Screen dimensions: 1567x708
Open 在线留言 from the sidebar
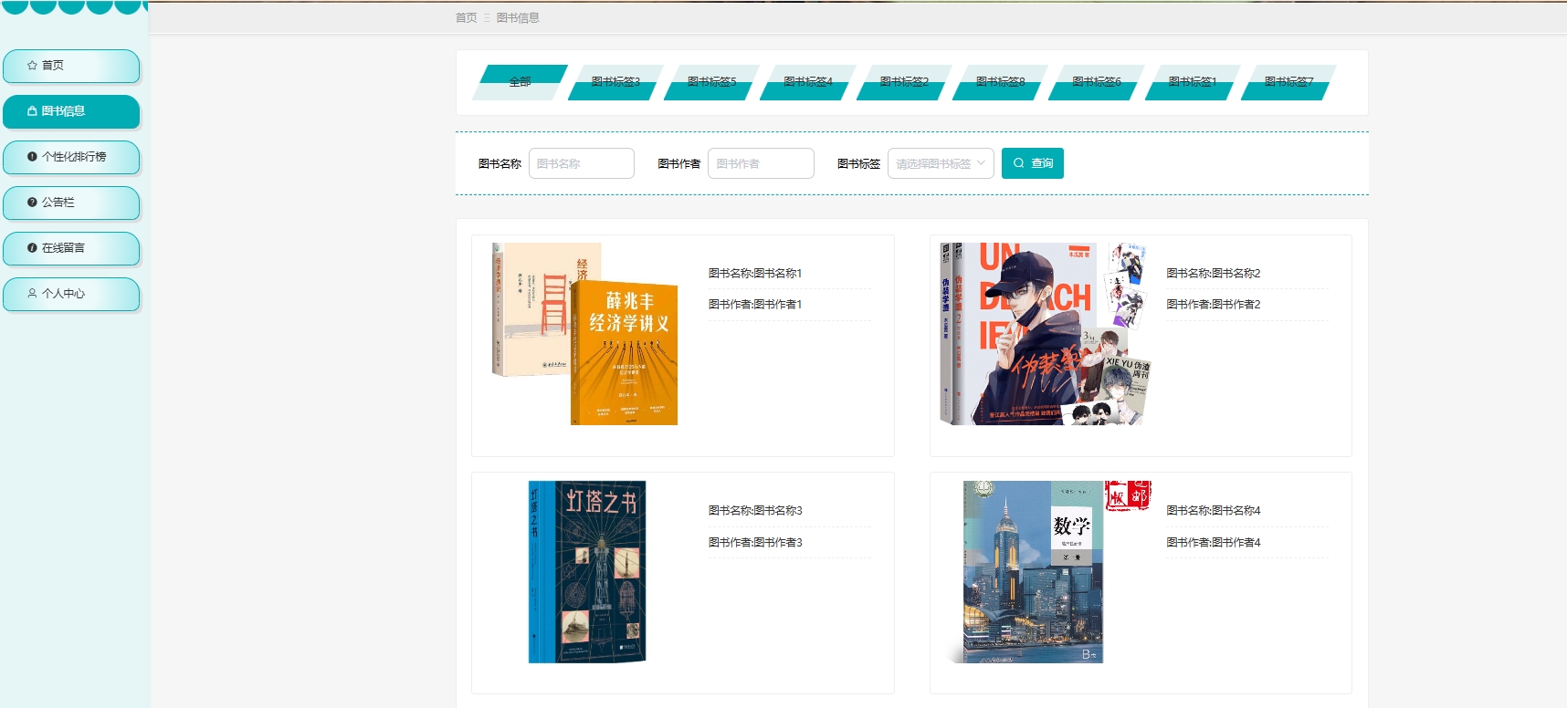(71, 248)
